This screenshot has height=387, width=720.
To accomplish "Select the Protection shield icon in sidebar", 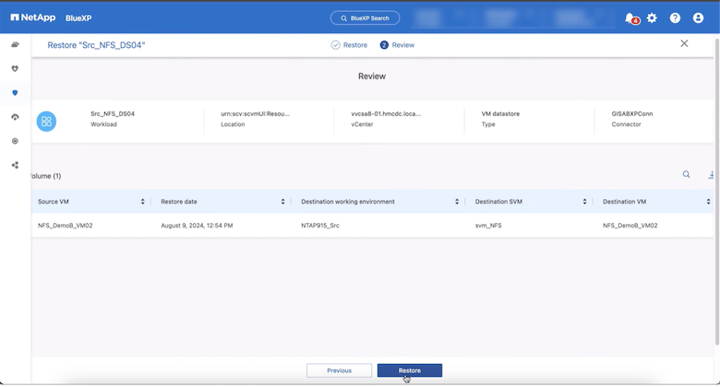I will (15, 92).
